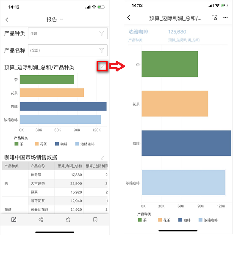233x270 pixels.
Task: Select the orange 花茶 bar in the enlarged chart
Action: click(x=175, y=104)
